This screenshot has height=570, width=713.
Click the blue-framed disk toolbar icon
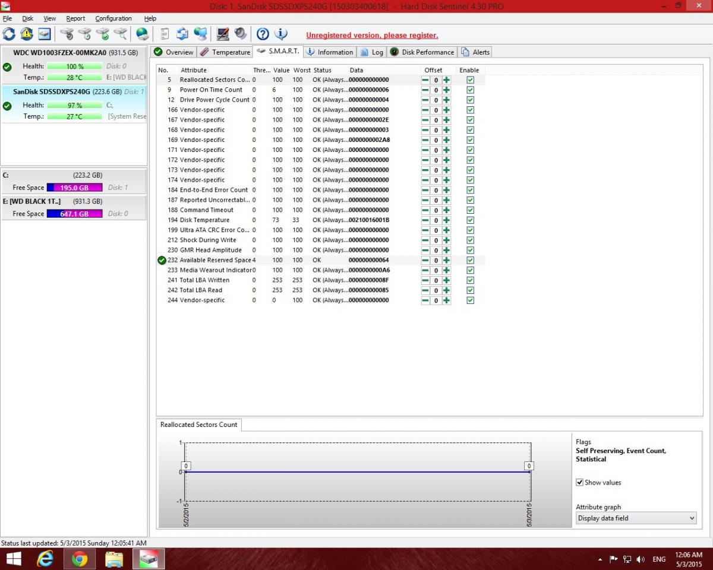pos(45,34)
